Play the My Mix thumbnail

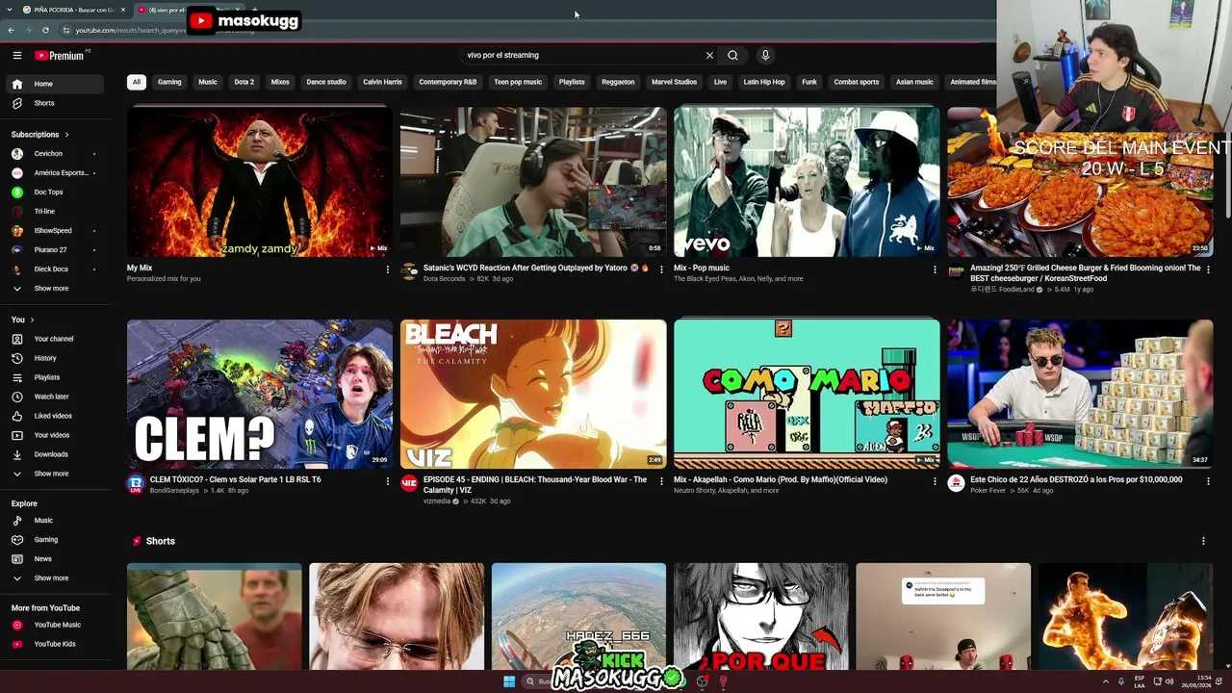(x=260, y=182)
